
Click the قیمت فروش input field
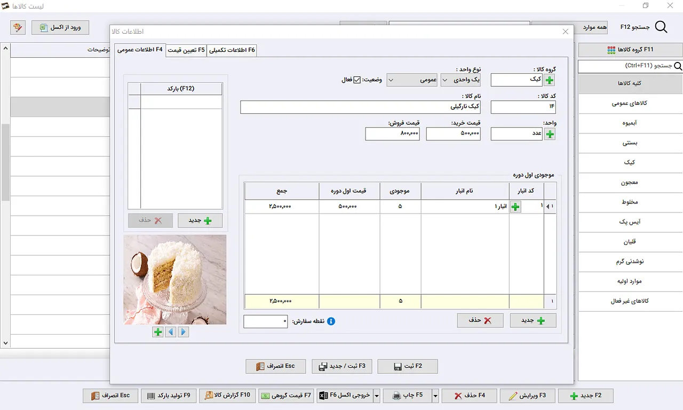(x=392, y=134)
